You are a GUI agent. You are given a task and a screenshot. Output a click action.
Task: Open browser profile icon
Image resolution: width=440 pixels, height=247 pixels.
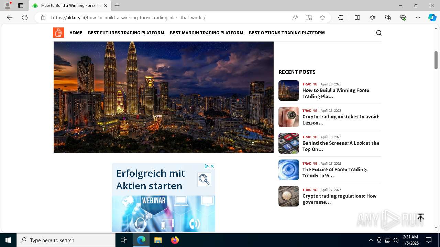click(x=8, y=5)
